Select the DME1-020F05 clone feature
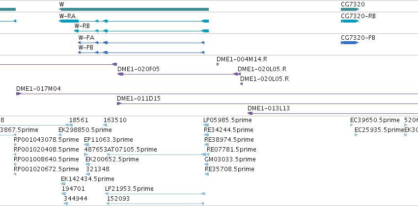Screen dimensions: 418x206 pos(177,74)
